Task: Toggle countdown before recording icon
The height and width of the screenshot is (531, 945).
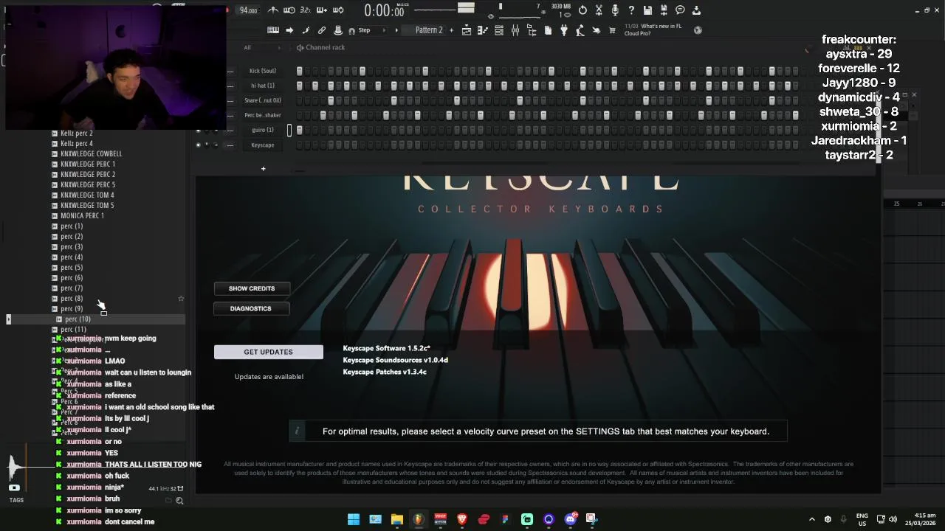Action: coord(306,10)
